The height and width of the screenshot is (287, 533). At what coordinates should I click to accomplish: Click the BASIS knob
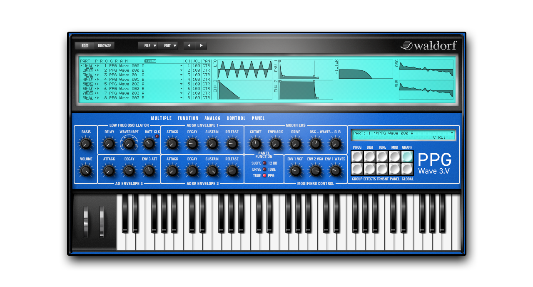tap(86, 144)
